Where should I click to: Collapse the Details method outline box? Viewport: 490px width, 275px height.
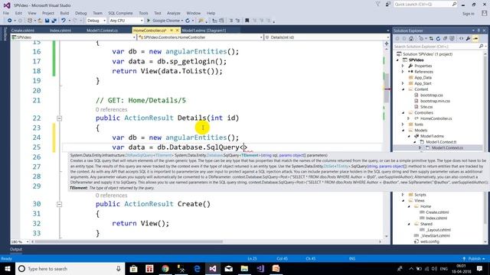60,118
